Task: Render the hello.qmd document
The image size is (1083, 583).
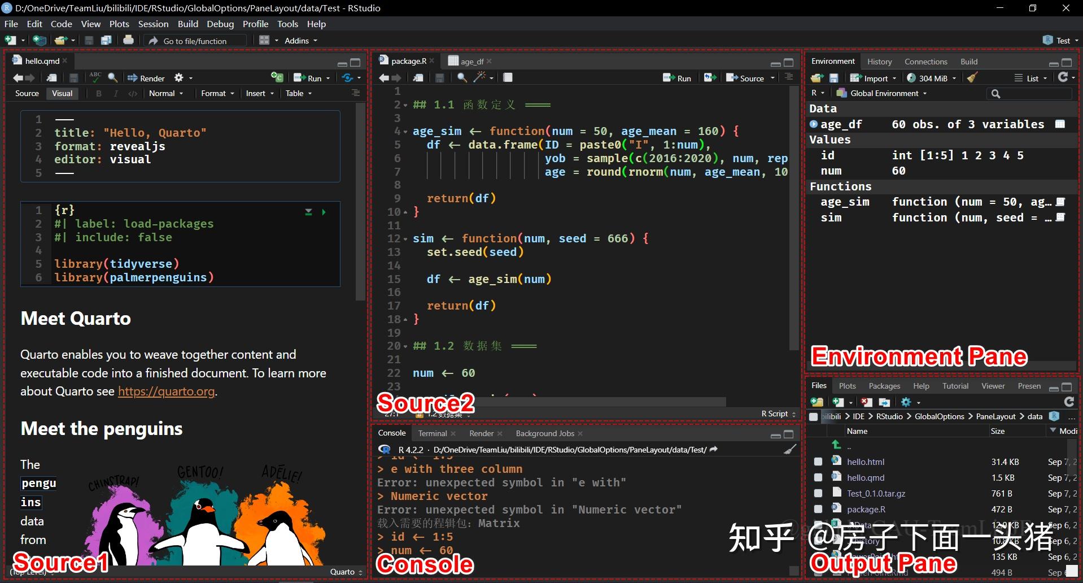Action: 145,78
